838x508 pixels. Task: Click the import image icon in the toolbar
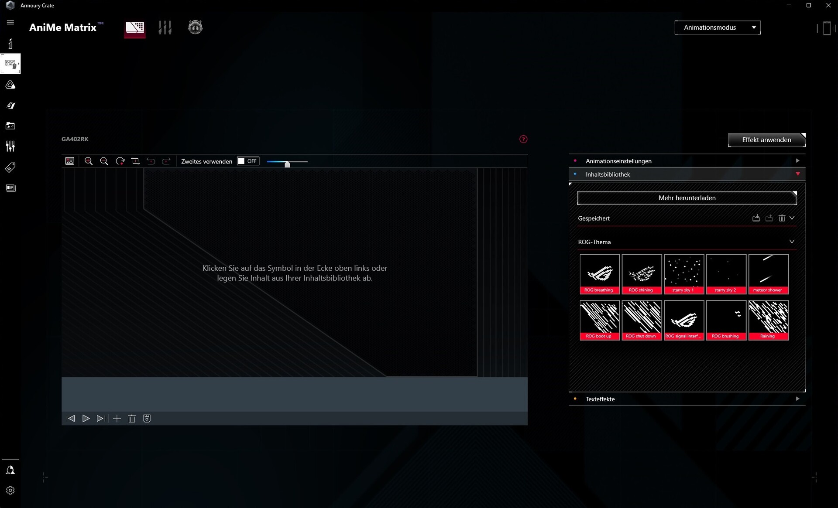[x=70, y=161]
